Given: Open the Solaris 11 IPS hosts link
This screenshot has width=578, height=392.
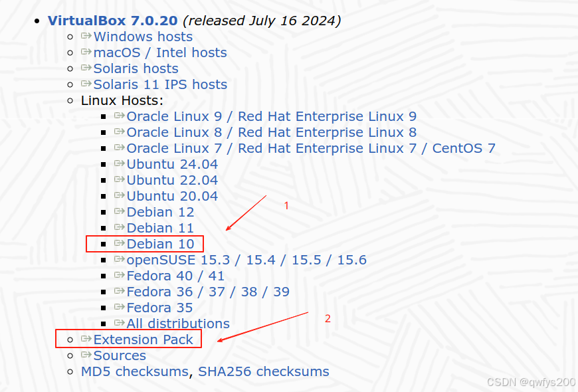Looking at the screenshot, I should (x=159, y=84).
